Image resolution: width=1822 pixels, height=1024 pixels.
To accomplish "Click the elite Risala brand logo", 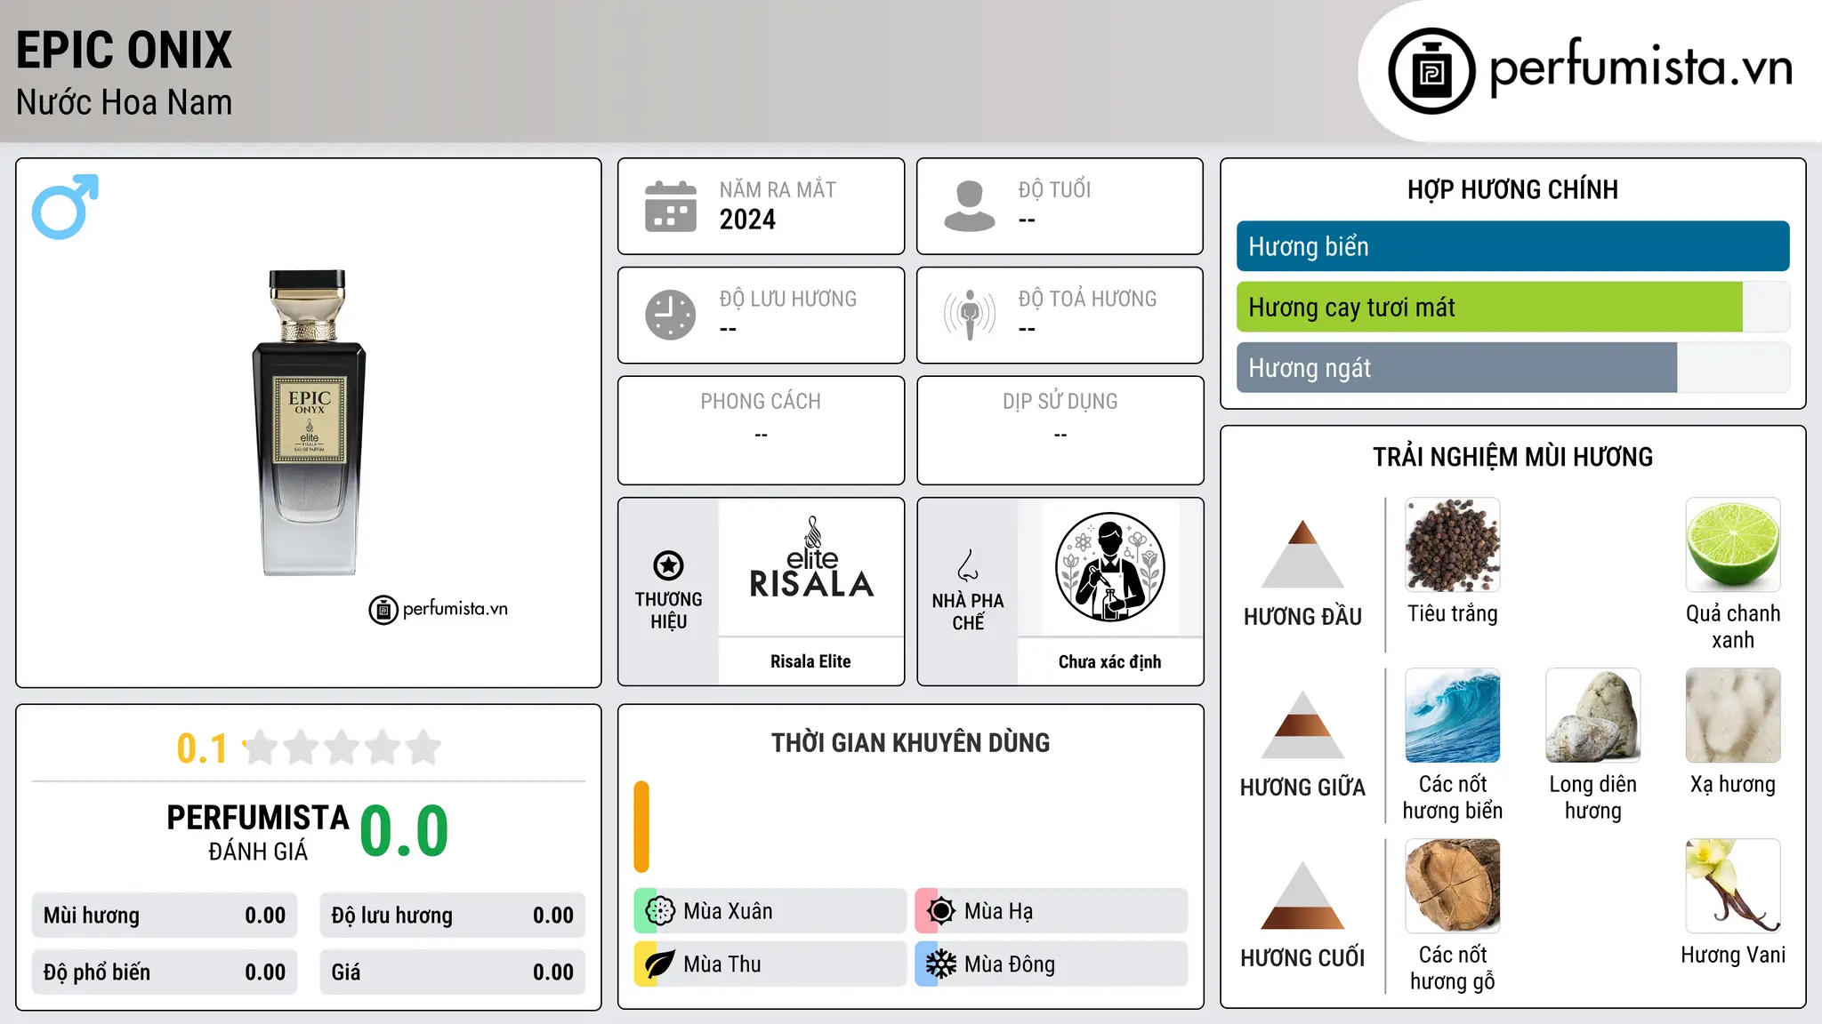I will [811, 558].
